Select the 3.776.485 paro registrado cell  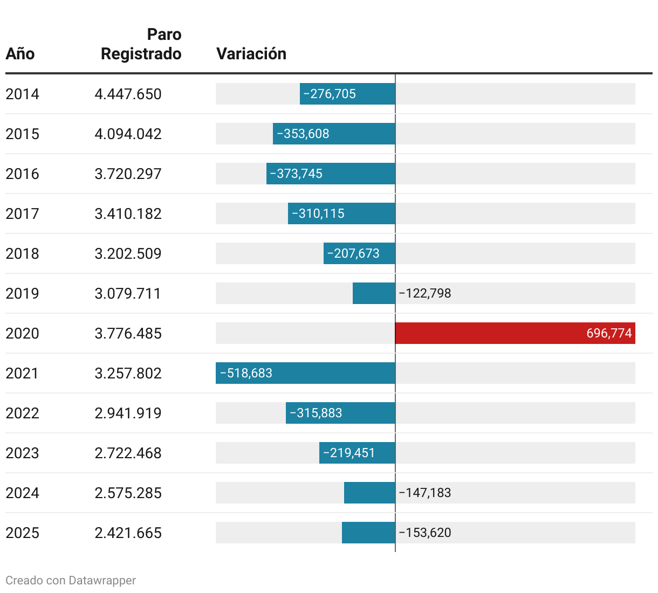[128, 334]
